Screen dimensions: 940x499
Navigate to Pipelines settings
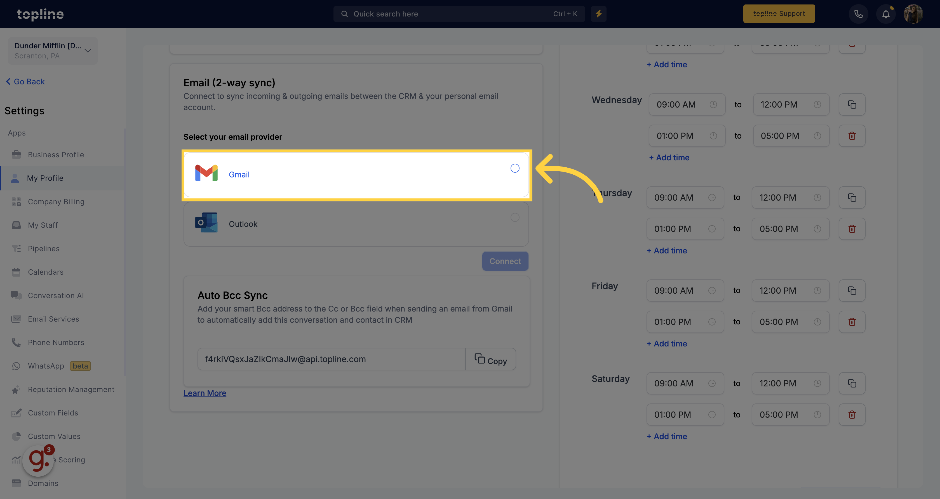pyautogui.click(x=44, y=248)
